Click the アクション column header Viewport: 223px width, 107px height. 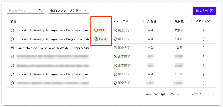[202, 21]
